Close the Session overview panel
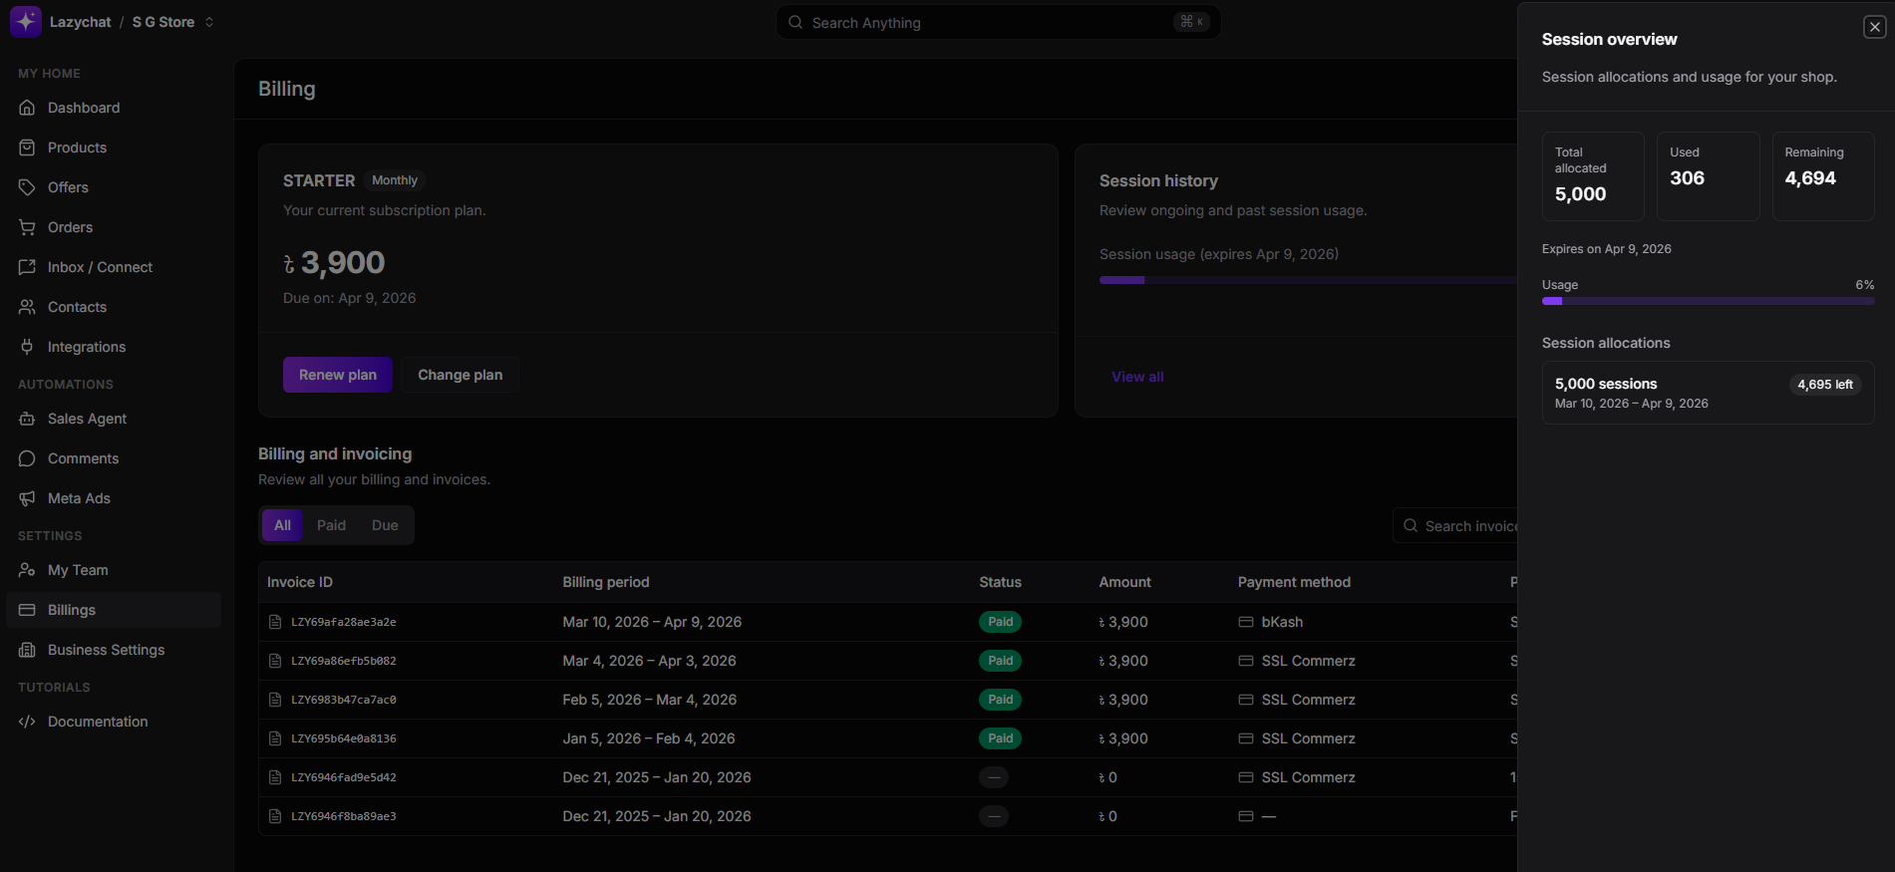Viewport: 1895px width, 872px height. click(x=1874, y=27)
